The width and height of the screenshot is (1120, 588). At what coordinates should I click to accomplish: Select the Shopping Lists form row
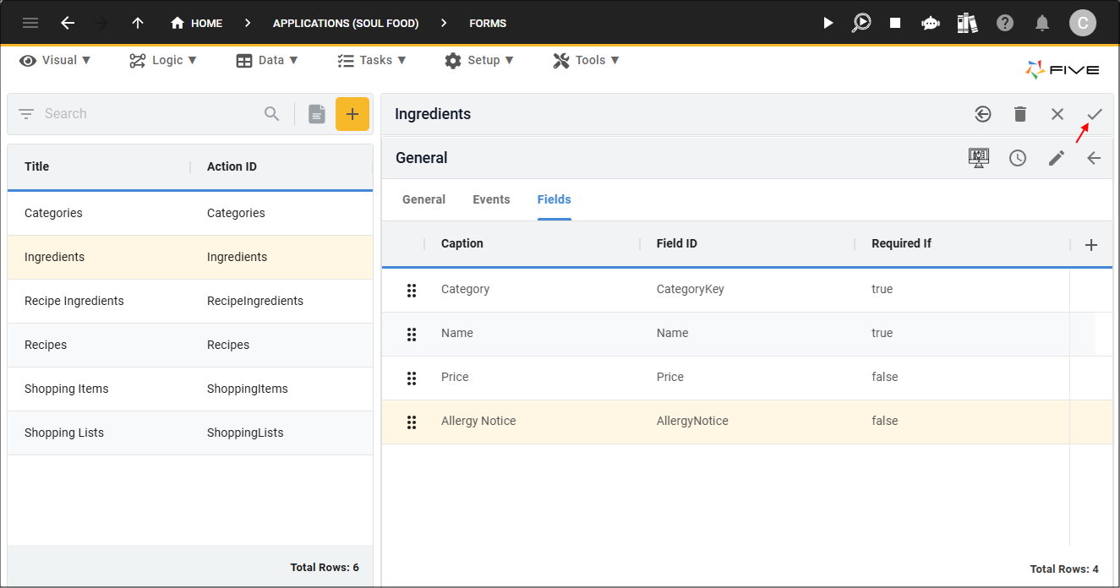[190, 433]
